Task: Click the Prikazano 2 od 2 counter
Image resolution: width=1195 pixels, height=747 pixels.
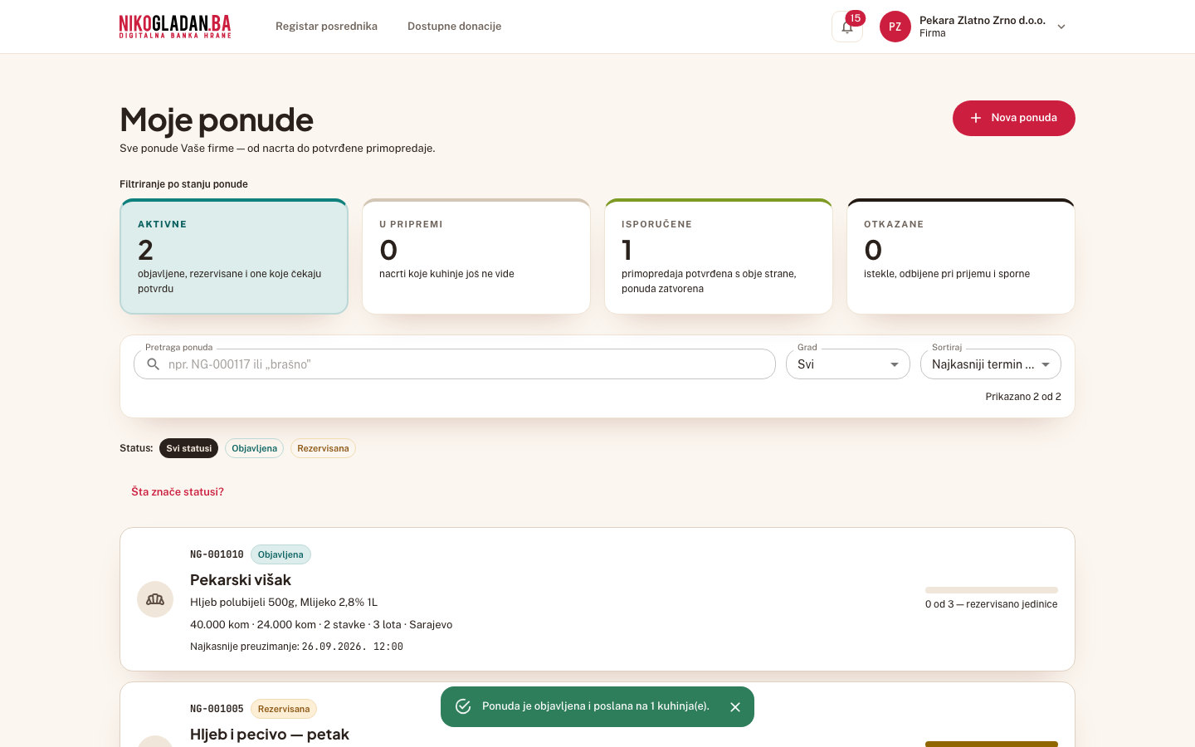Action: pyautogui.click(x=1023, y=397)
